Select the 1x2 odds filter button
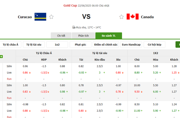The height and width of the screenshot is (118, 180). pyautogui.click(x=57, y=44)
